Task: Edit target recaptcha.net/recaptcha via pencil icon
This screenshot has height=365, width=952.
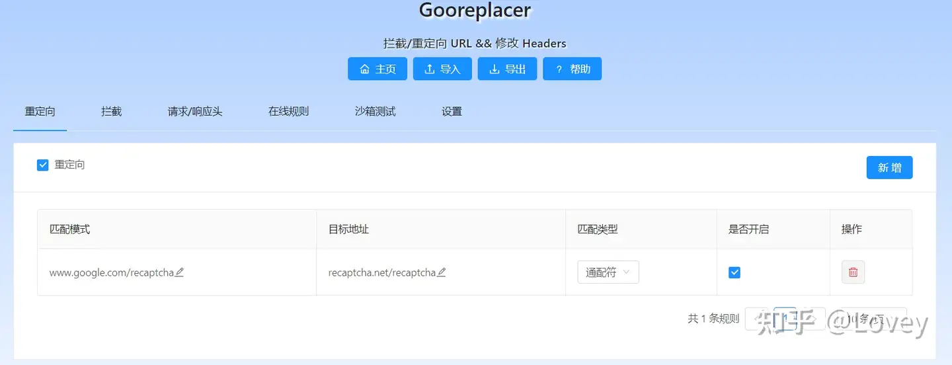Action: coord(442,272)
